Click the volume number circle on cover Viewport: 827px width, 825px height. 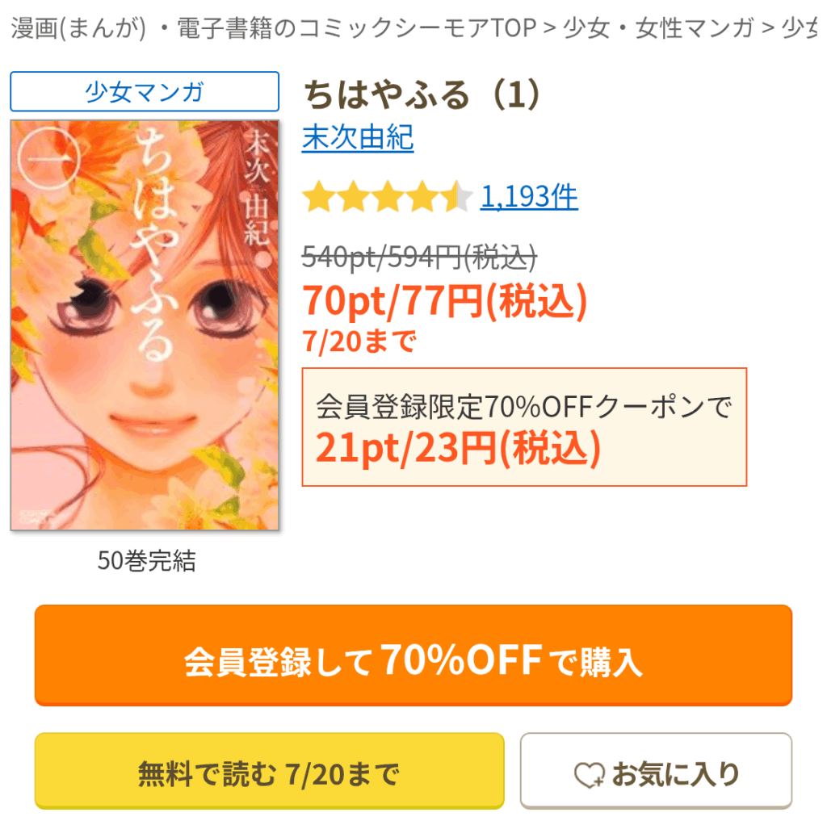tap(48, 157)
